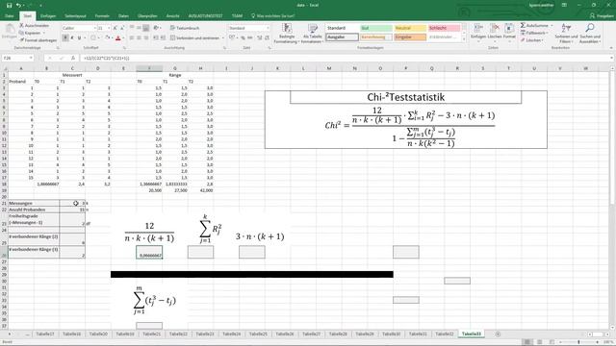Open the Format cells menu
Screen dimensions: 616x346
509,32
